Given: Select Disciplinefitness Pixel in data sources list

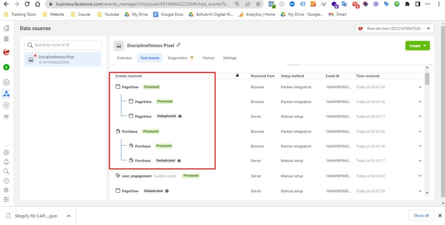Looking at the screenshot, I should [x=63, y=60].
